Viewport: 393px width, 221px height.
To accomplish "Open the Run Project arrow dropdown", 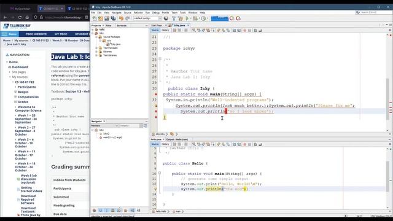I will [x=190, y=18].
